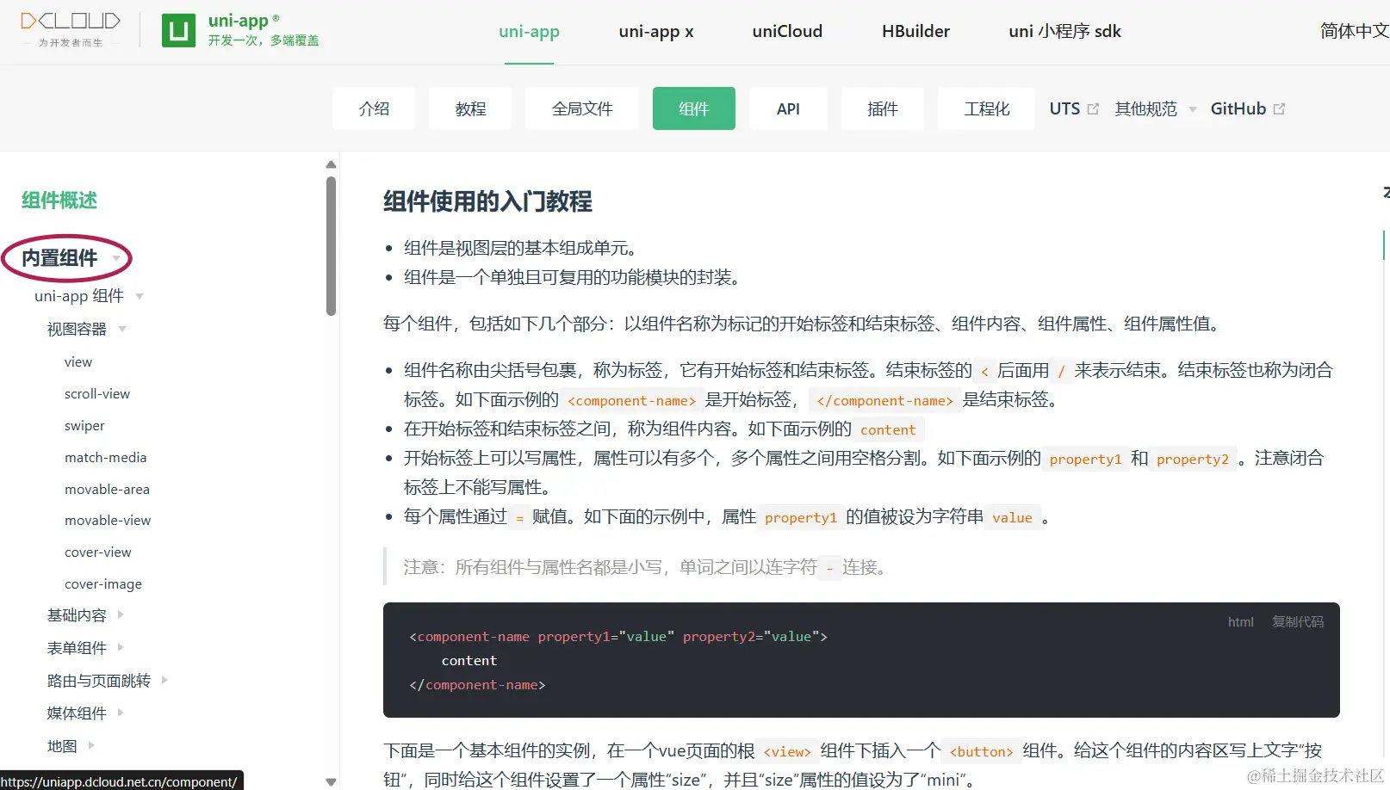Screen dimensions: 1390x790
Task: Click inline code <view>
Action: (x=787, y=751)
